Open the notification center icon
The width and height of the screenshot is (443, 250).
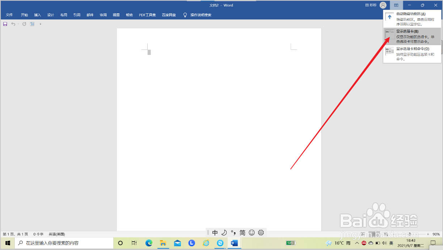(433, 243)
